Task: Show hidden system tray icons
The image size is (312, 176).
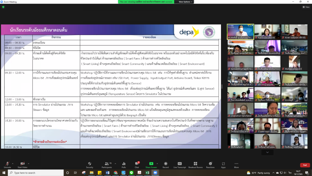Action: click(274, 173)
